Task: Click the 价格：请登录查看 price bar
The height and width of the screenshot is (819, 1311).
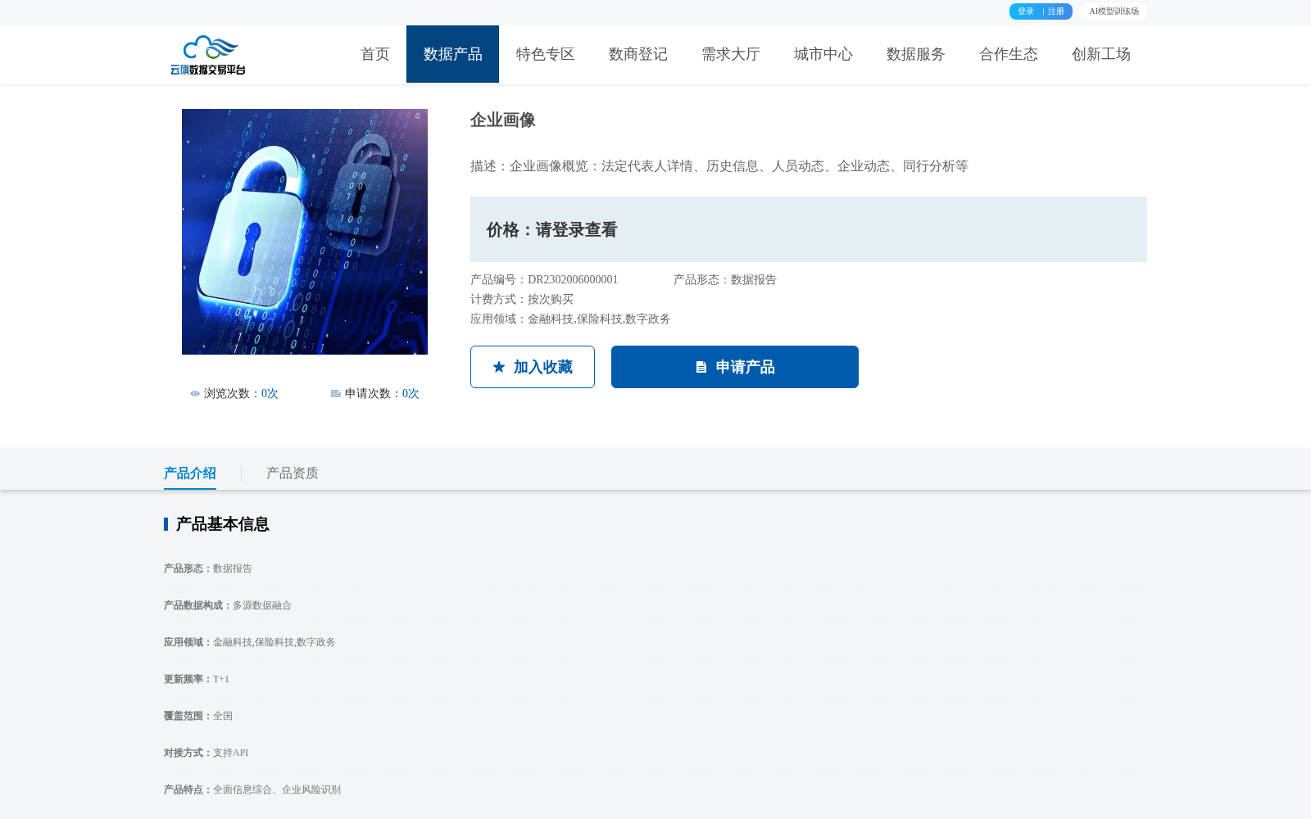Action: coord(809,229)
